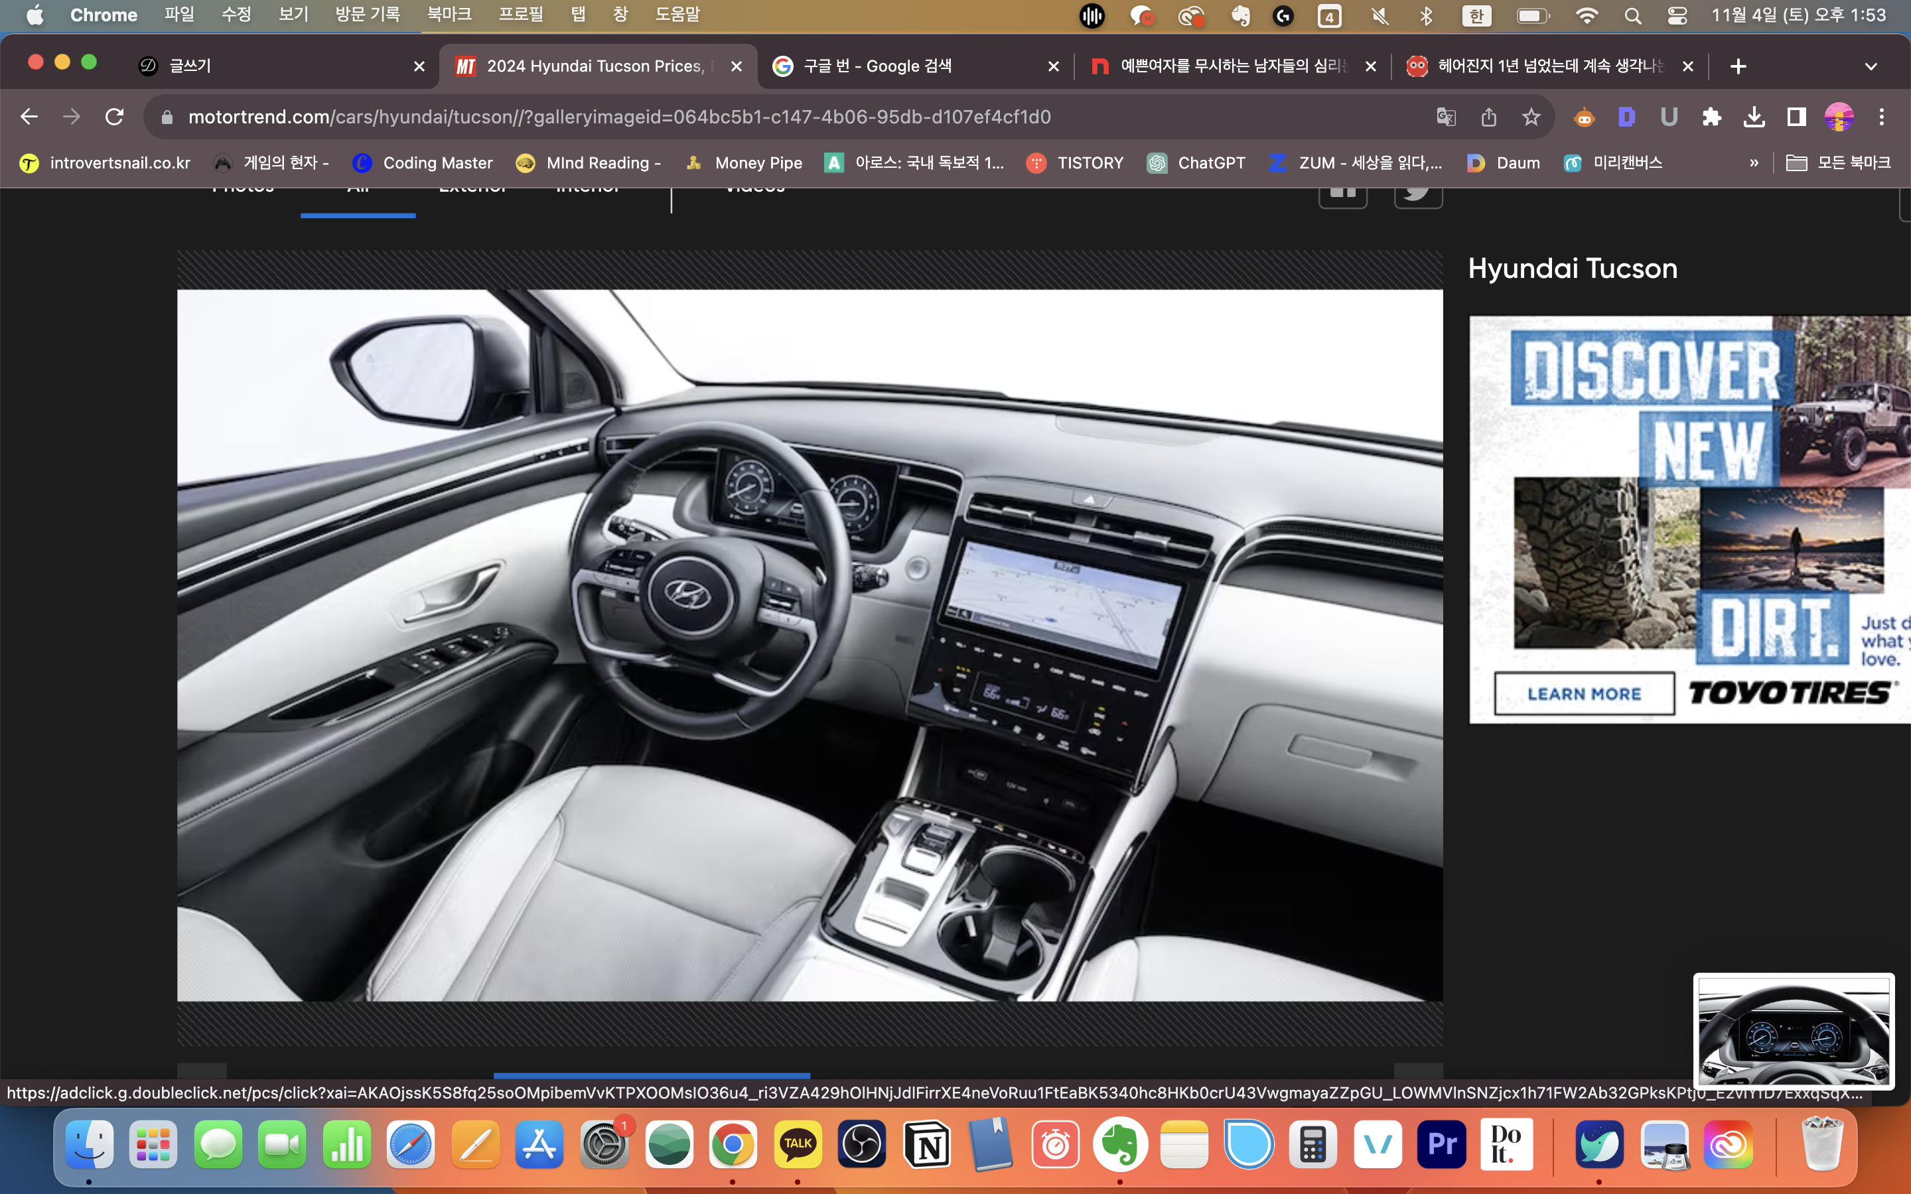Toggle the Chrome side panel
Screen dimensions: 1911x1194
pyautogui.click(x=1796, y=117)
